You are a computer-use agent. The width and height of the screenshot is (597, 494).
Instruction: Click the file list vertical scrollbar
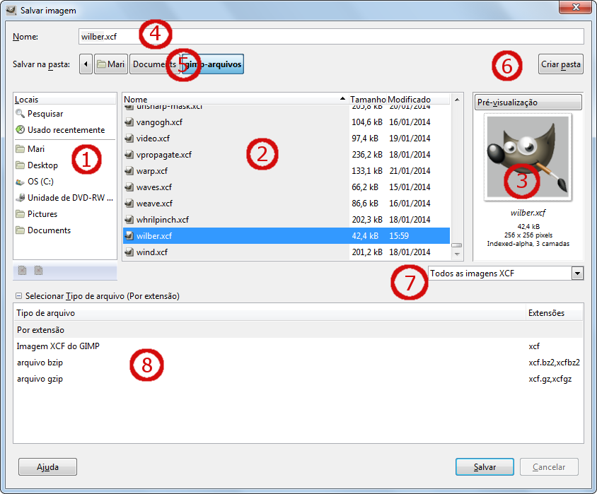457,177
